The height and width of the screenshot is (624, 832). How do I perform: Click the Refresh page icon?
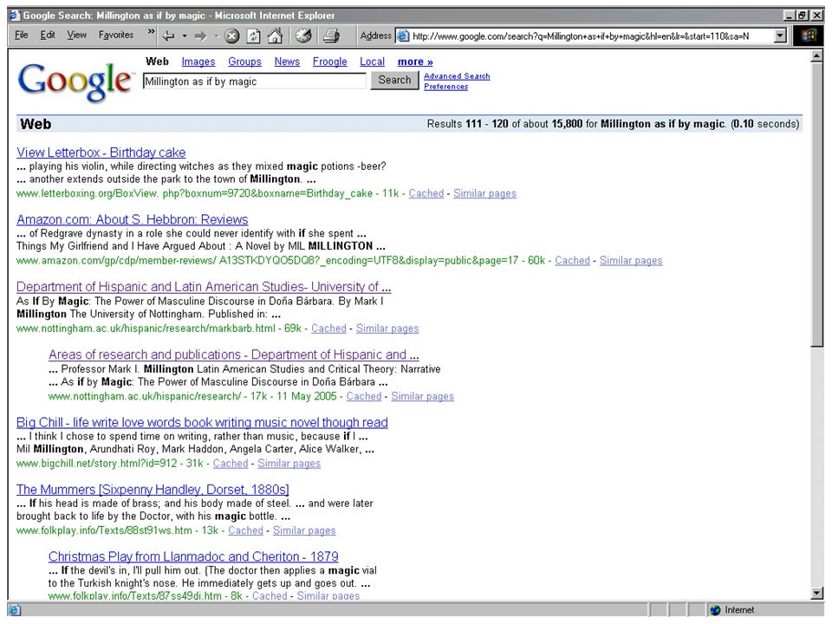coord(254,36)
